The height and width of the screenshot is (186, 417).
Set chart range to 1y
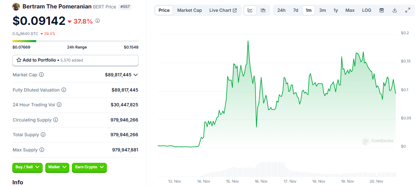(x=336, y=11)
